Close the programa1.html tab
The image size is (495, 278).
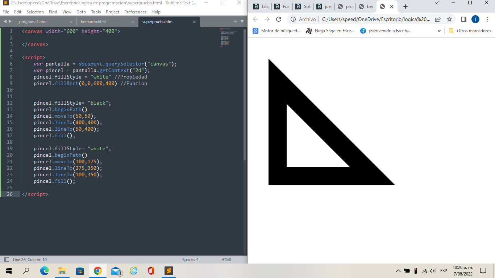[x=71, y=22]
